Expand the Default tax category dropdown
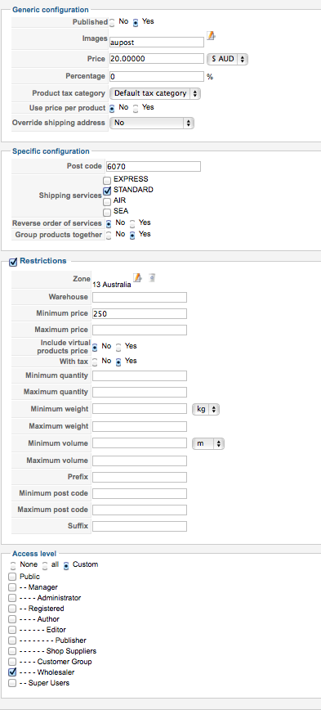This screenshot has width=321, height=710. point(155,93)
